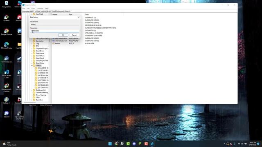Select the DRM key in the tree
This screenshot has height=147, width=262.
38,97
